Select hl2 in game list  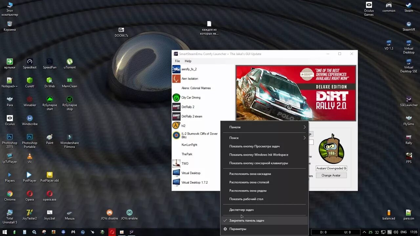(x=196, y=126)
